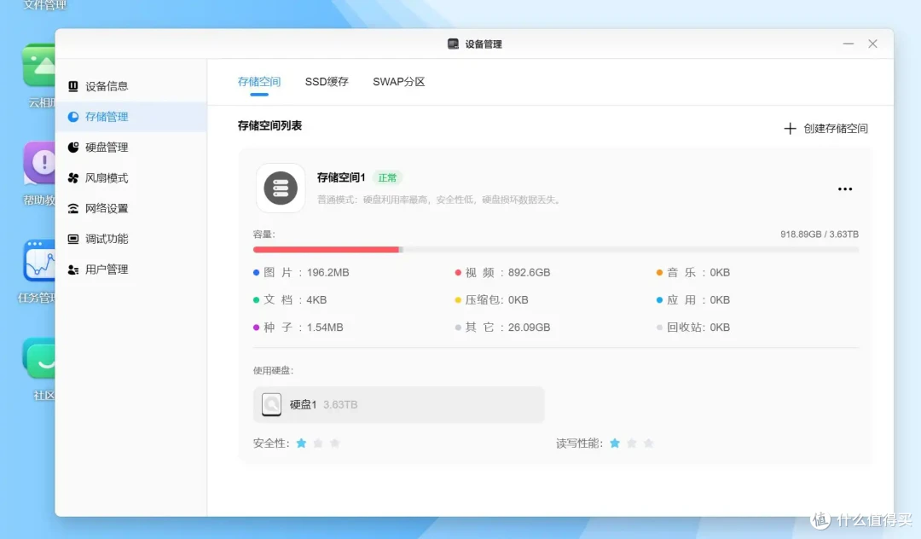Click the network icon for 网络设置
921x539 pixels.
(x=72, y=208)
